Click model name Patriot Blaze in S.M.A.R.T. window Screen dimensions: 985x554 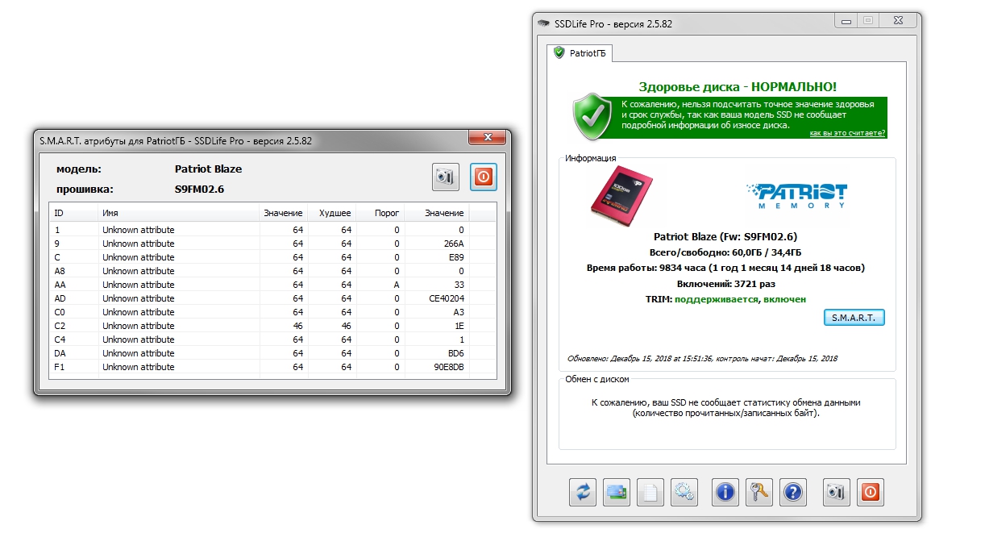pos(208,169)
